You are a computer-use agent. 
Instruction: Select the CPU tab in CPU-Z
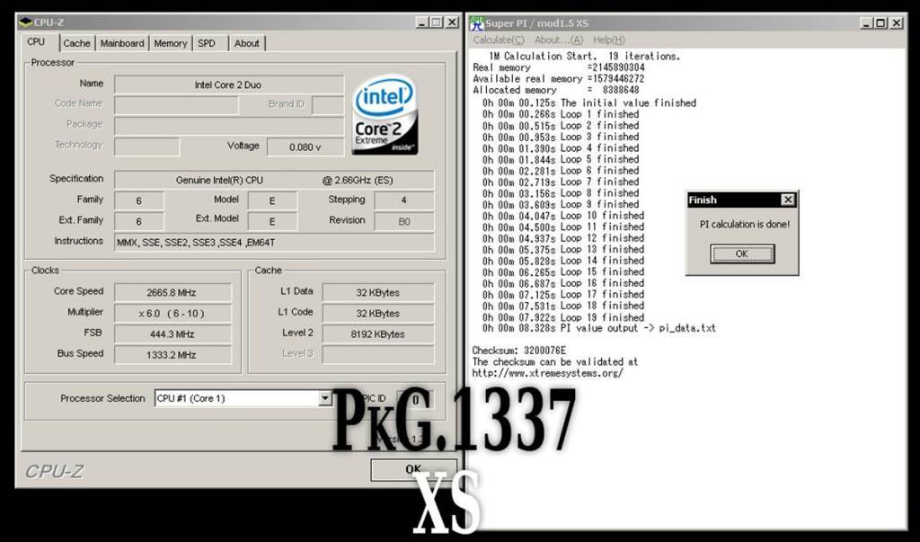click(x=36, y=42)
